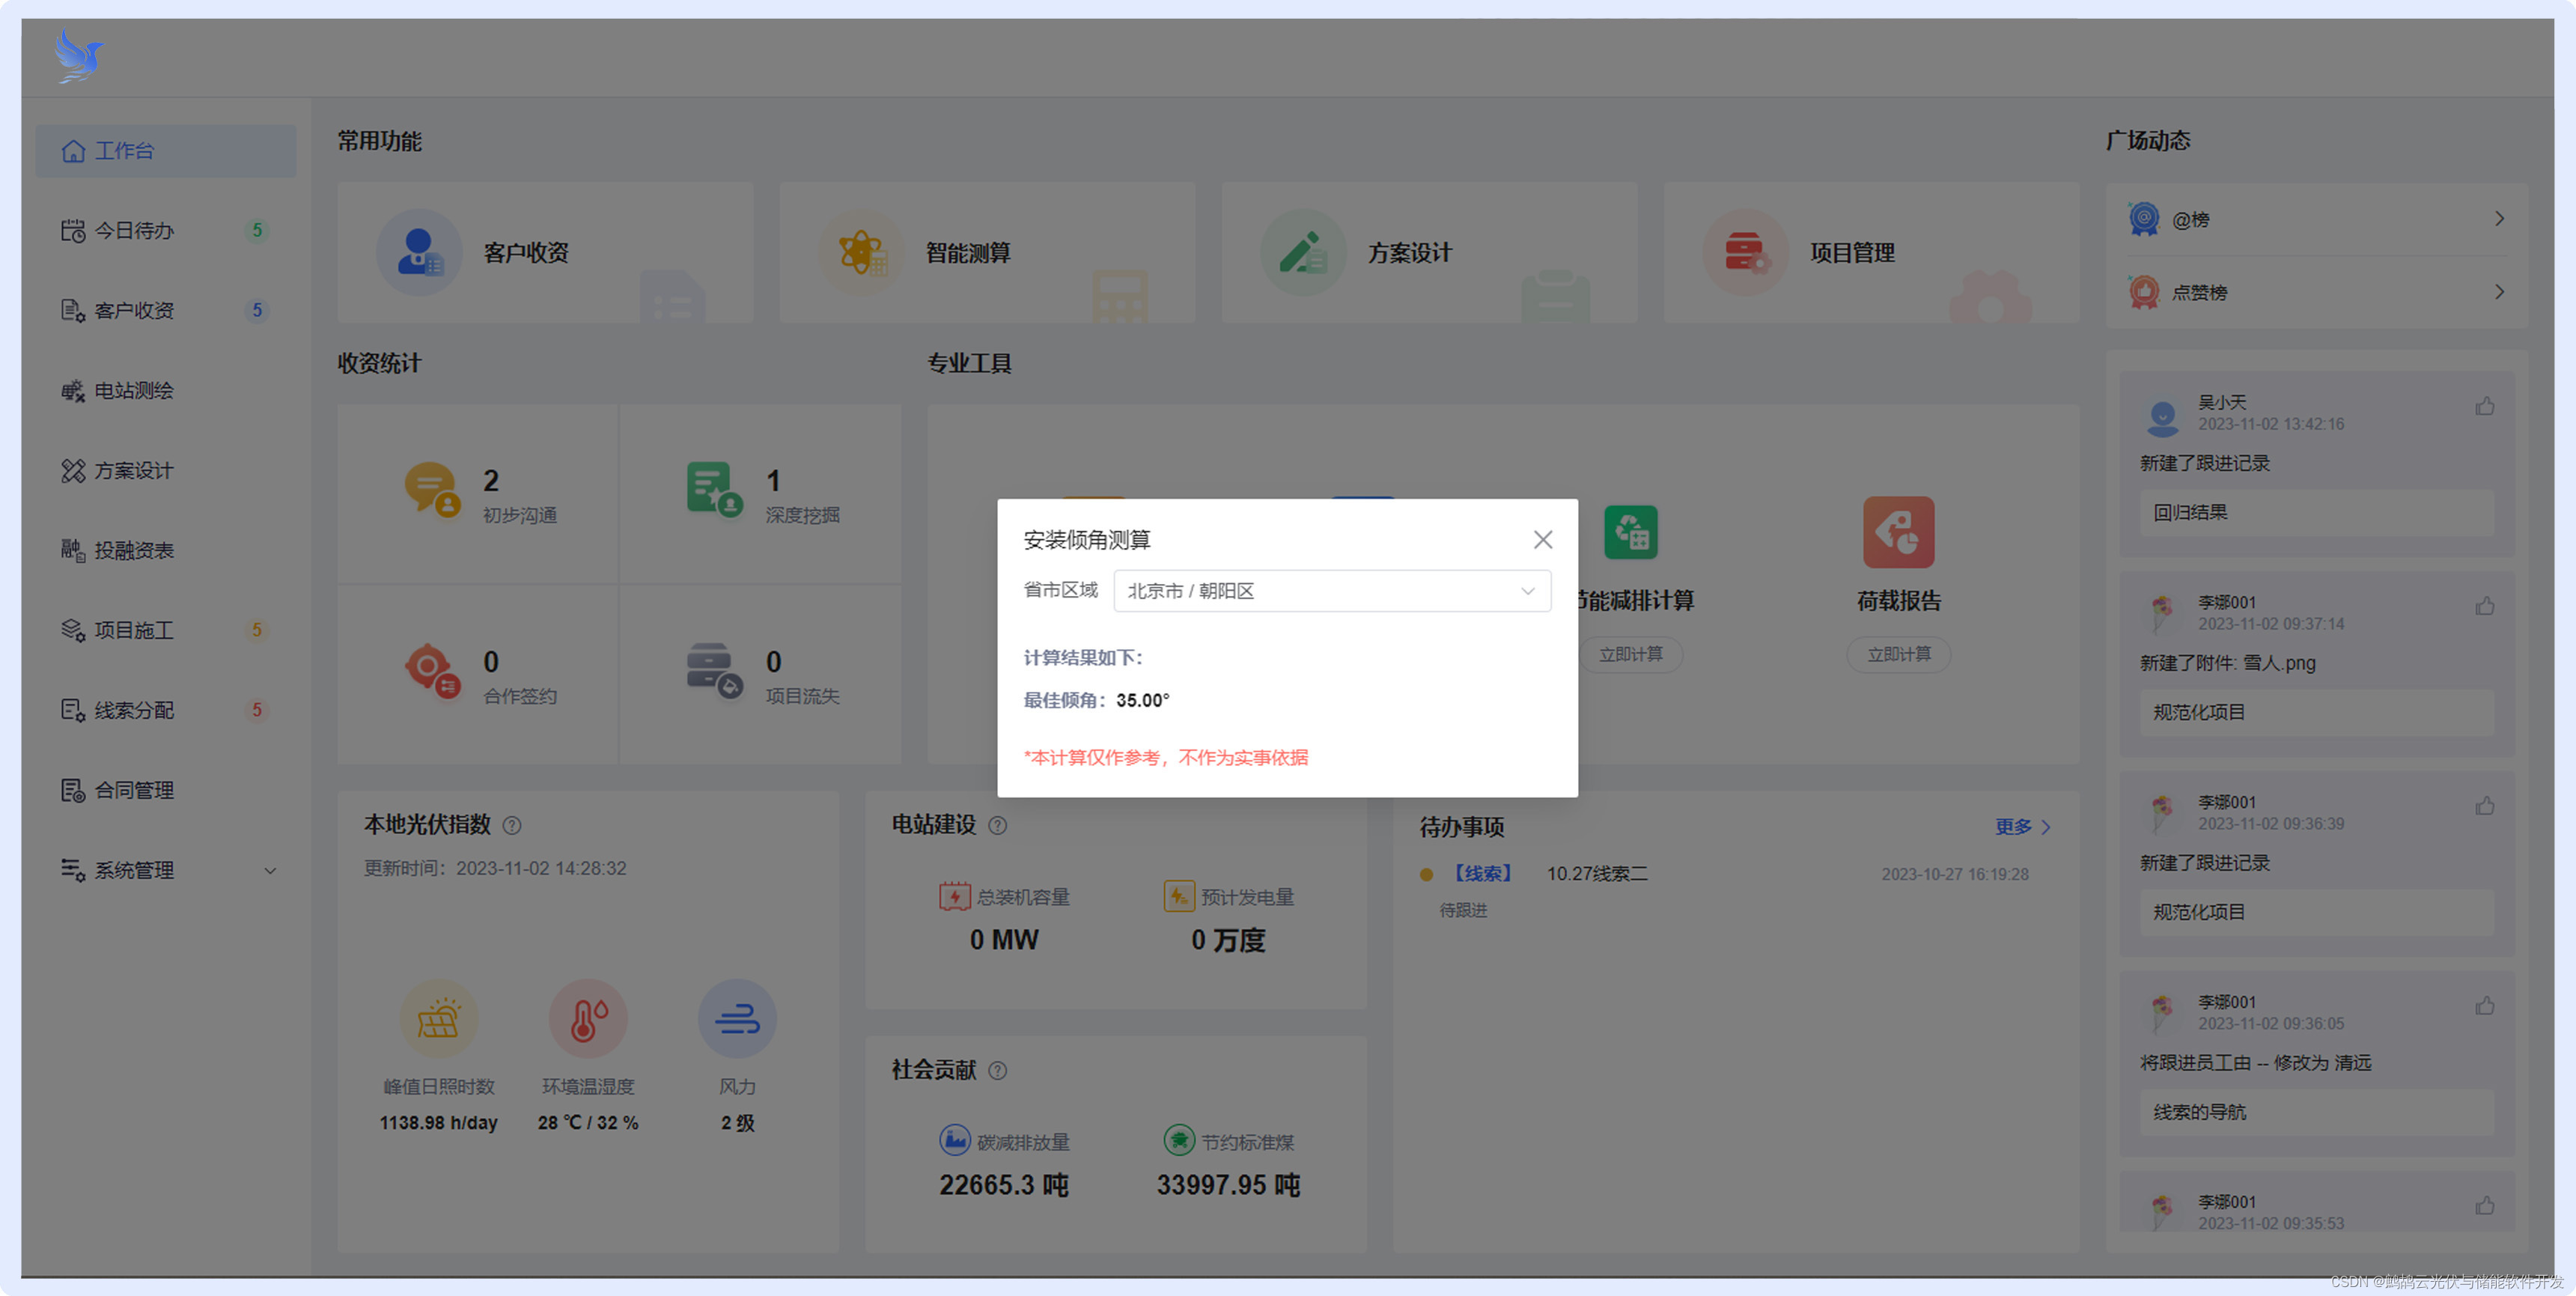Click the 最佳倾角 35.00° result value
Viewport: 2576px width, 1296px height.
pos(1142,701)
